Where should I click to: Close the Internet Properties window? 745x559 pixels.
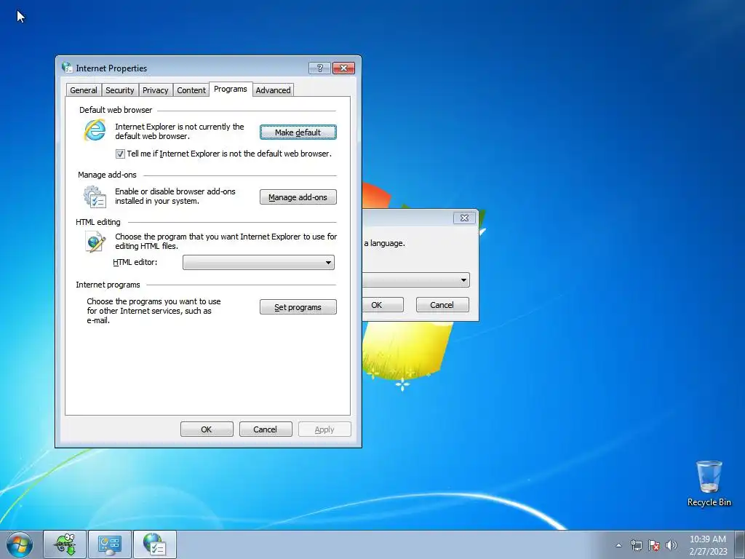point(343,68)
